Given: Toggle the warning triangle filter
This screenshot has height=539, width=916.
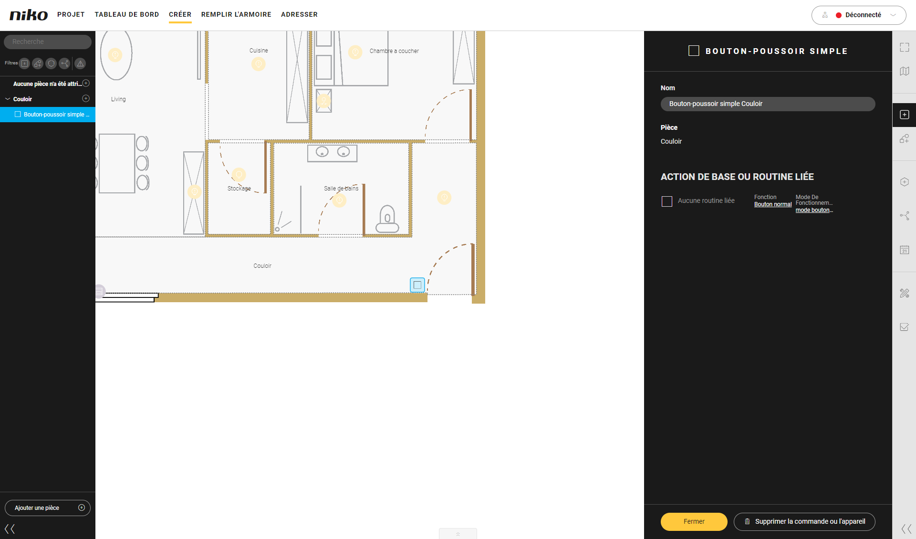Looking at the screenshot, I should click(80, 63).
